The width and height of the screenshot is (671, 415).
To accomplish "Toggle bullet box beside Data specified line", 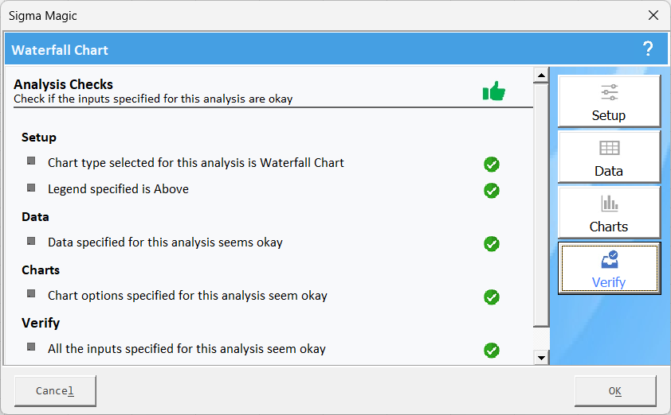I will click(31, 241).
